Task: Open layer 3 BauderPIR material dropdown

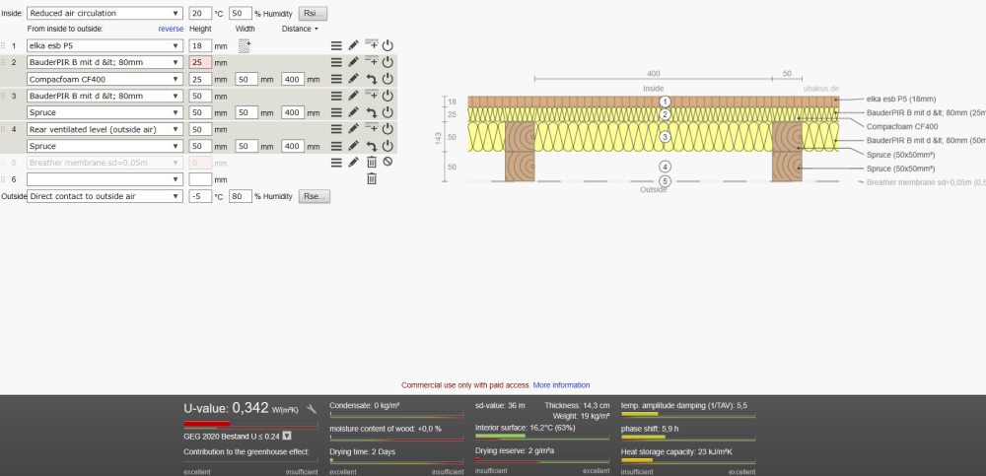Action: (106, 96)
